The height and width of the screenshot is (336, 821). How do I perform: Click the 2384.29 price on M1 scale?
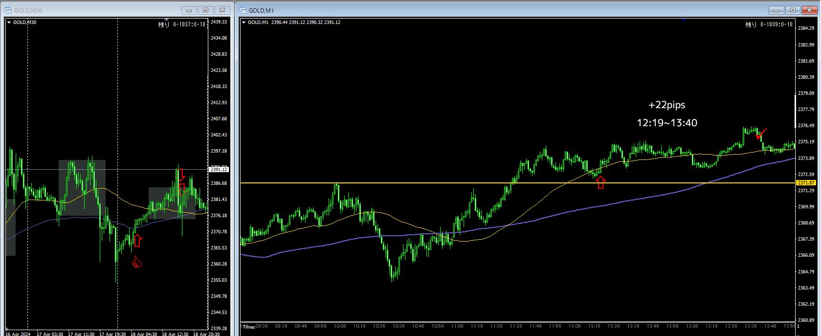tap(806, 28)
